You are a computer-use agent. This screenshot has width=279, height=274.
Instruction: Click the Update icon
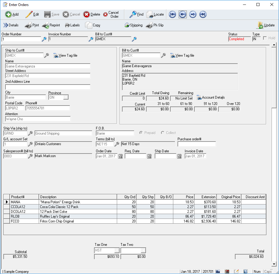point(260,25)
